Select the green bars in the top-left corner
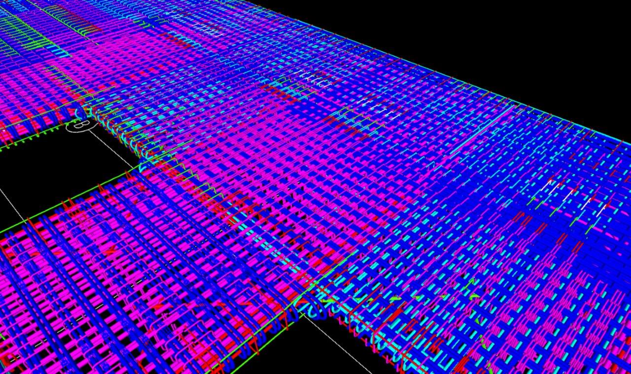The image size is (631, 374). point(20,30)
